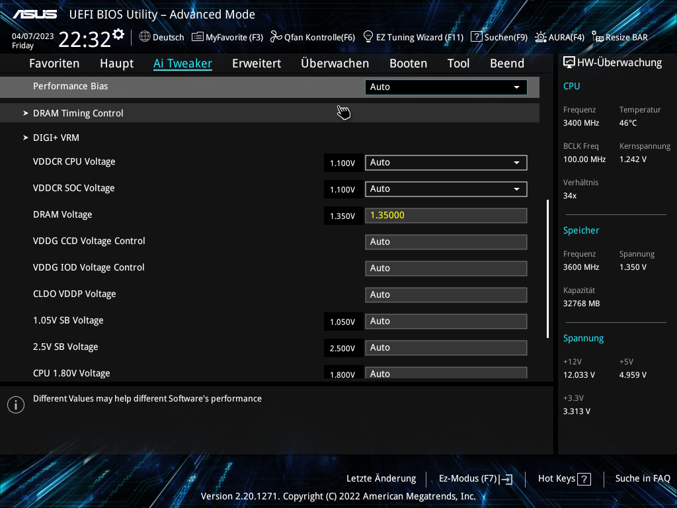The height and width of the screenshot is (508, 677).
Task: Go to the Tool tab
Action: 459,63
